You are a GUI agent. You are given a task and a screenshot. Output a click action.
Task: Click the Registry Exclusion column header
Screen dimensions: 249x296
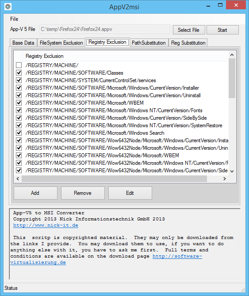pos(126,56)
